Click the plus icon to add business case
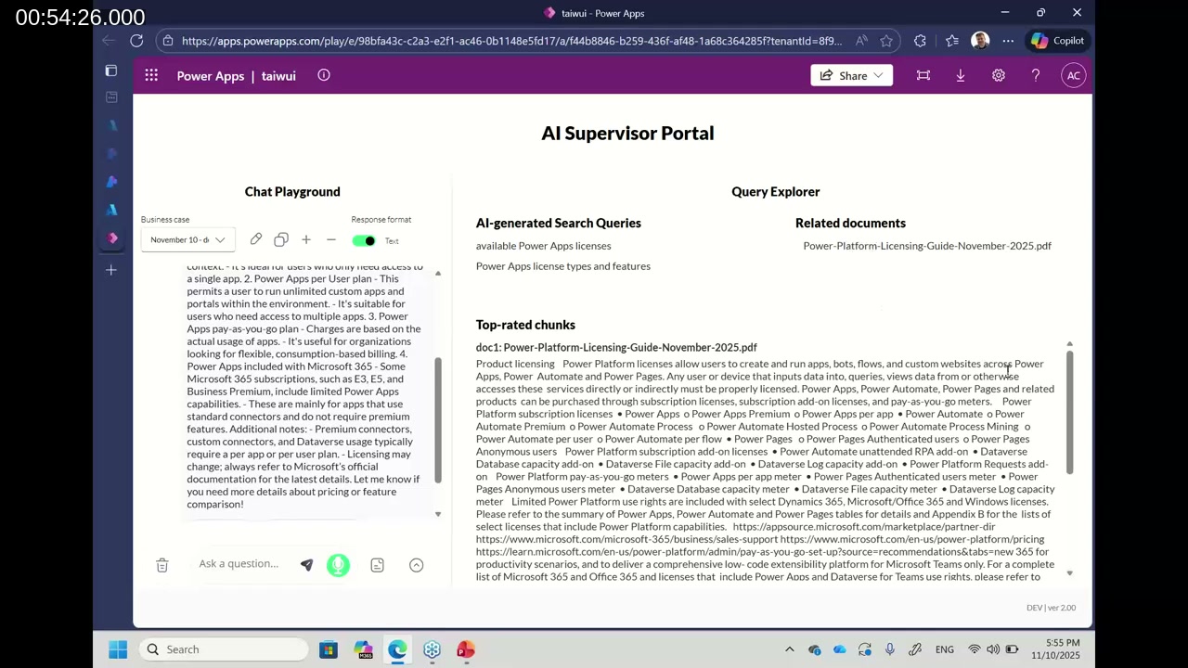1188x668 pixels. click(306, 240)
